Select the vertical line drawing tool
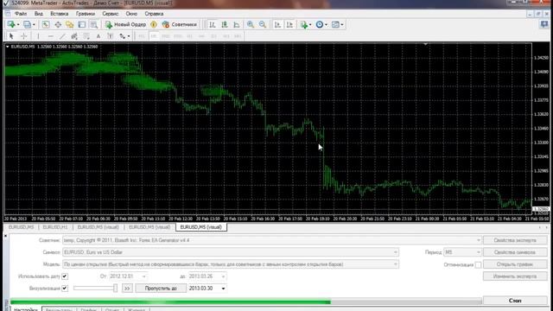The width and height of the screenshot is (553, 311). 38,36
